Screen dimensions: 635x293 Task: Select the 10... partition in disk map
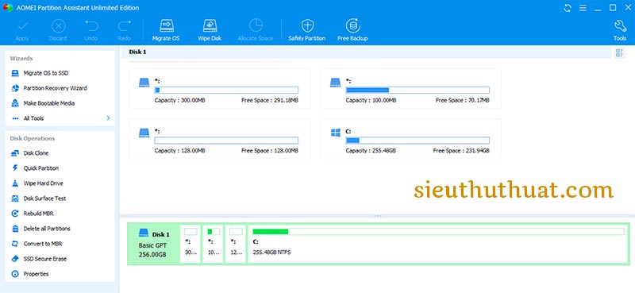pos(213,244)
